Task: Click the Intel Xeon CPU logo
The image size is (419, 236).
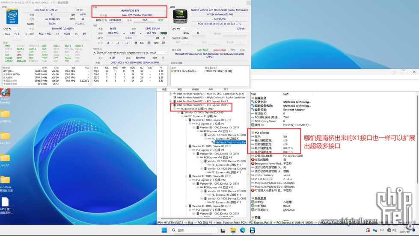Action: pos(12,17)
